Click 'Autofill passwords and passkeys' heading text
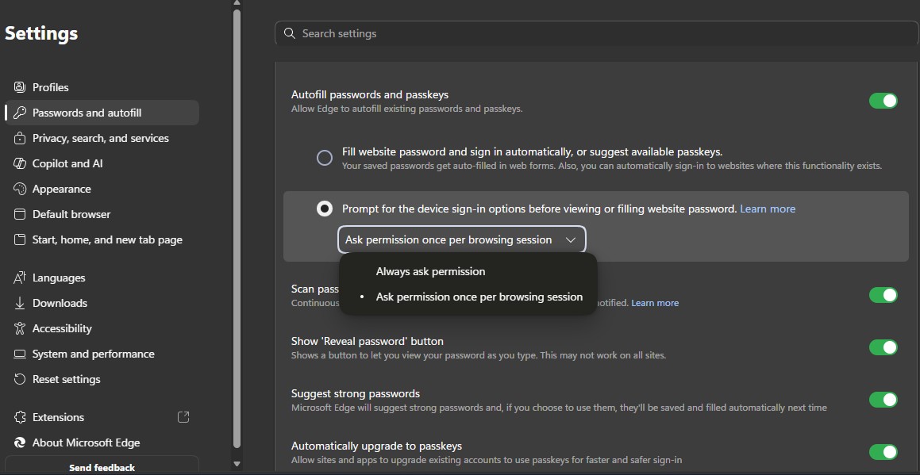Screen dimensions: 920x475 point(370,94)
